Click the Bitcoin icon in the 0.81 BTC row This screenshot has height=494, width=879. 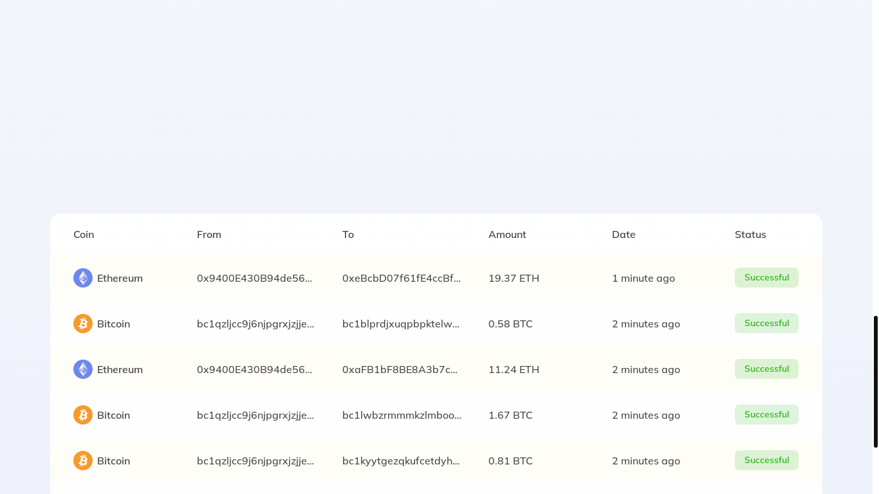coord(83,461)
